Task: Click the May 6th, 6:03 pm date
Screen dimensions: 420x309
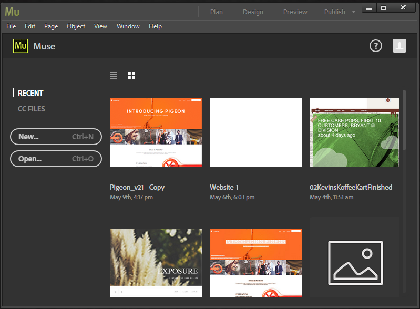Action: click(232, 198)
